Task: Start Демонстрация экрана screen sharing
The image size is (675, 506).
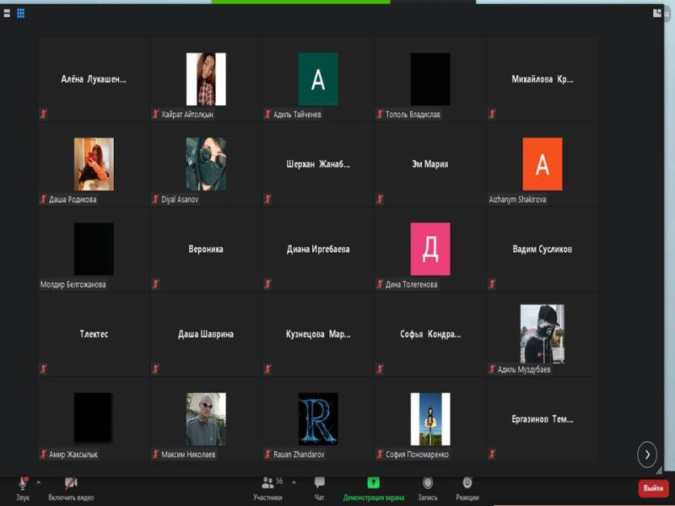Action: point(373,489)
